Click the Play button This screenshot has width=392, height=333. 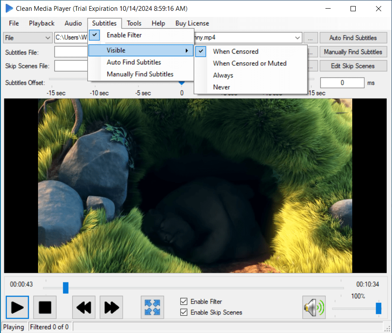pos(17,307)
